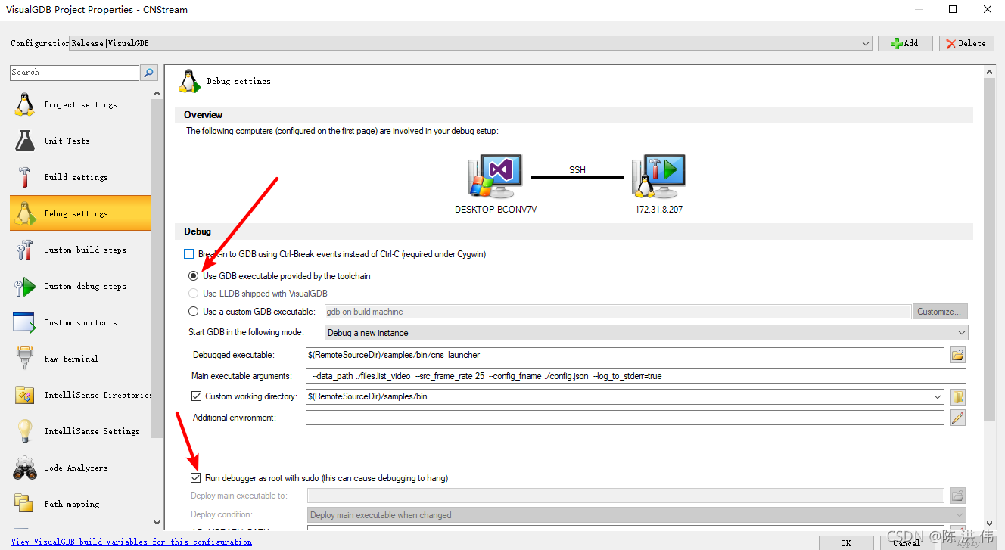Viewport: 1005px width, 550px height.
Task: Select Use LLDB shipped with VisualGDB
Action: [x=193, y=294]
